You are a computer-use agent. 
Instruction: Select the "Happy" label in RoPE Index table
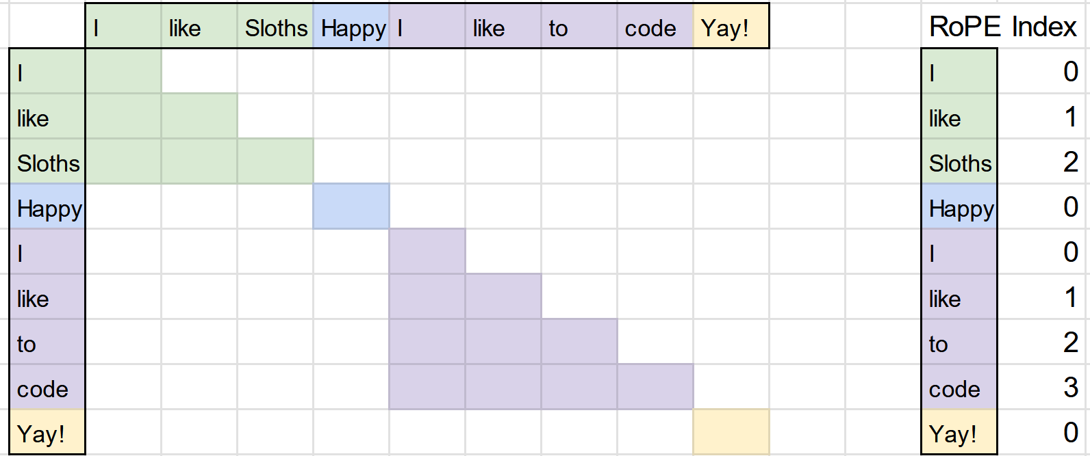pyautogui.click(x=959, y=208)
